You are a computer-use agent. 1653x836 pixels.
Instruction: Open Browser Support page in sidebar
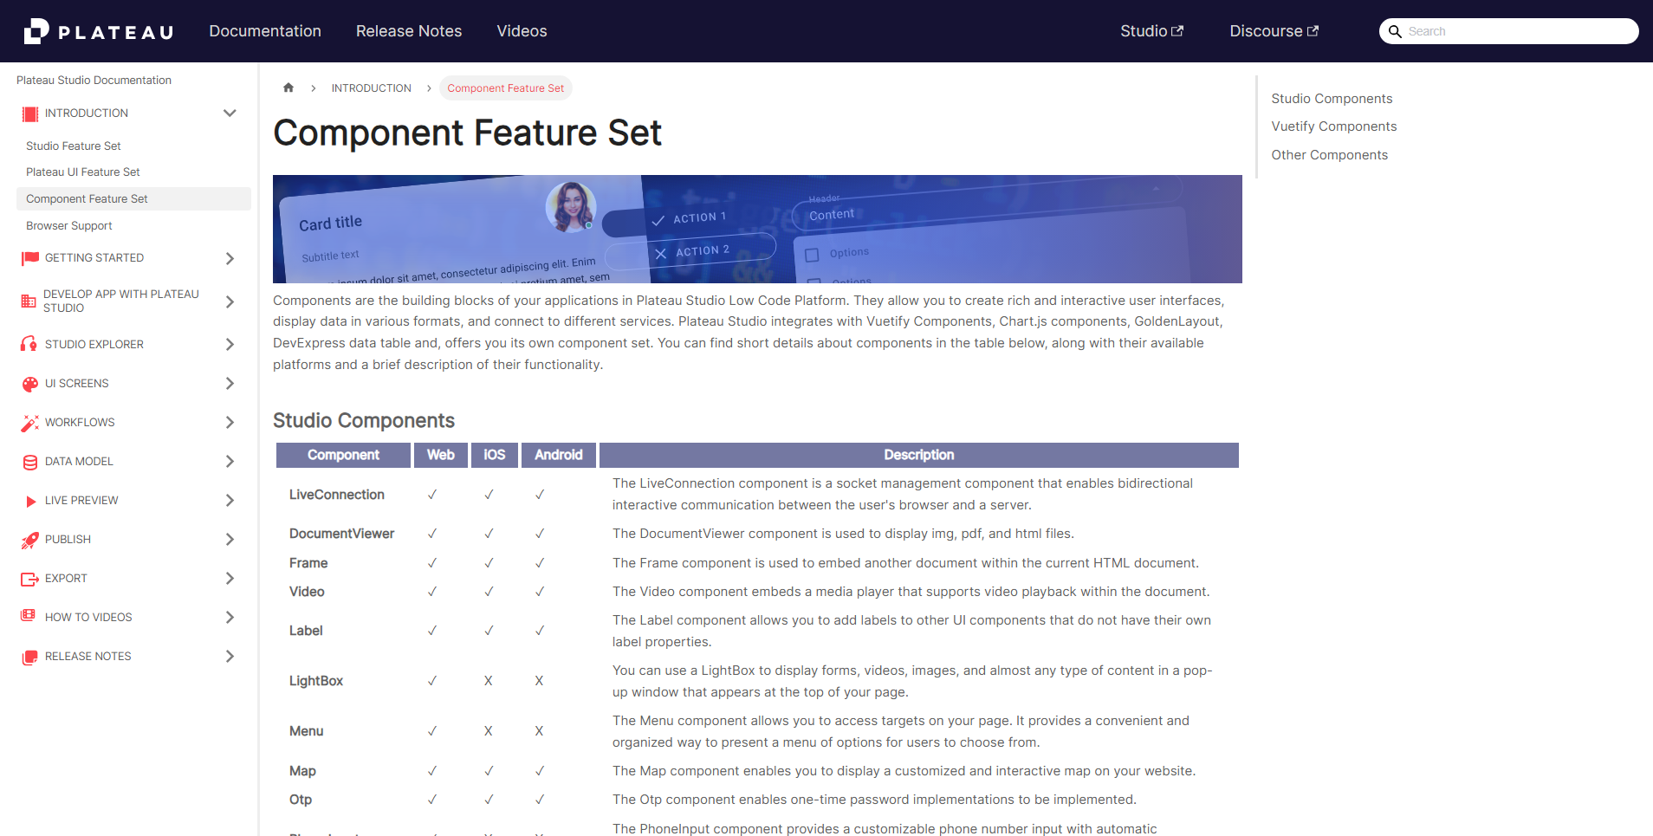pyautogui.click(x=69, y=226)
